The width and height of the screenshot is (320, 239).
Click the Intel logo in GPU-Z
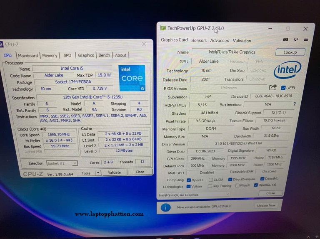pos(287,70)
